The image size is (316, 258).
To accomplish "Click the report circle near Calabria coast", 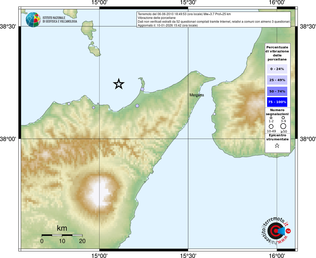I will point(214,114).
